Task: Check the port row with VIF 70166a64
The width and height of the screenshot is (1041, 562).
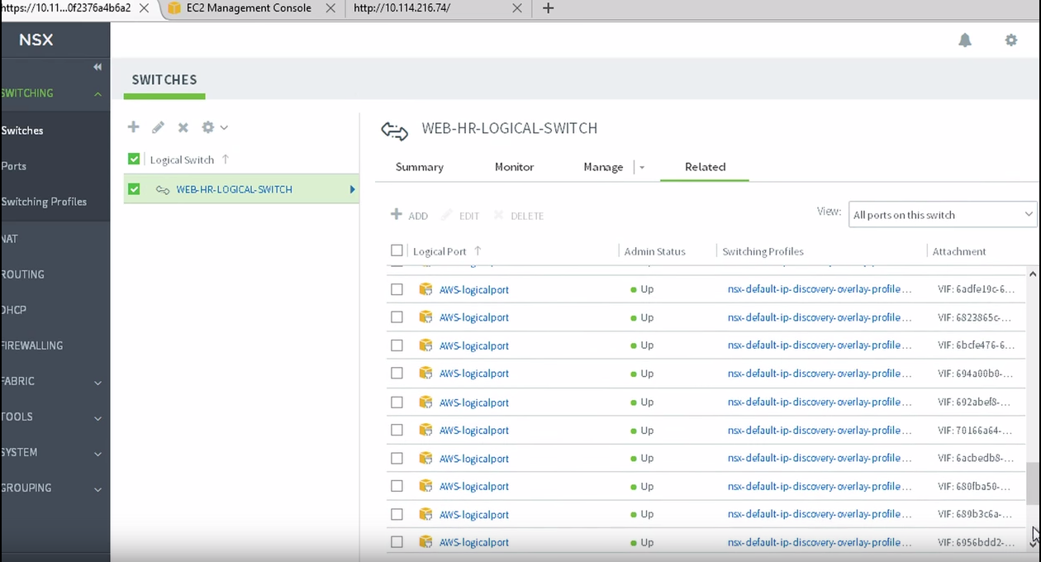Action: [397, 431]
